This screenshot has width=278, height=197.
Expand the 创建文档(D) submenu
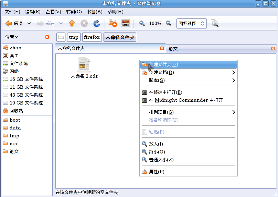click(x=189, y=72)
